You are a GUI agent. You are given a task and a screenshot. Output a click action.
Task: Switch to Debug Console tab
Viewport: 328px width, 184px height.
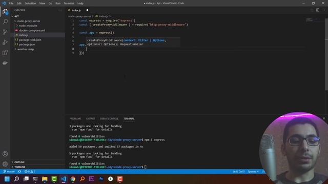click(x=109, y=119)
